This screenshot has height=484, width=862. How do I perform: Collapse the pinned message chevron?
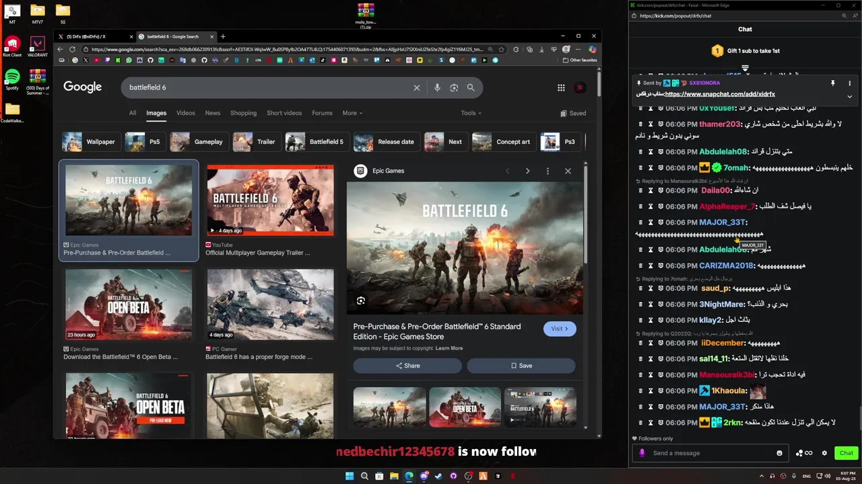[x=849, y=95]
